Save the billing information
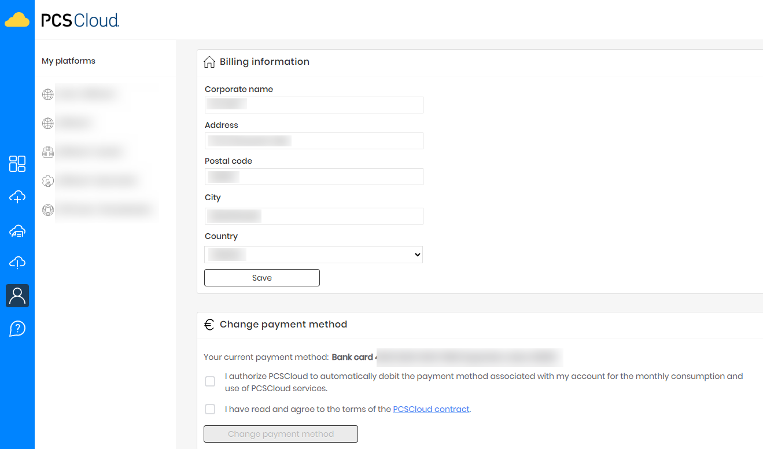Viewport: 763px width, 449px height. [262, 278]
